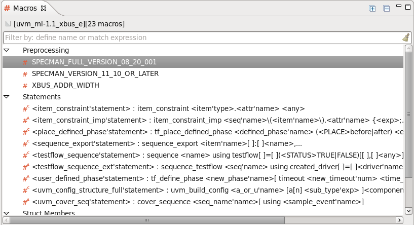Click the horizontal scrollbar thumb
Screen dimensions: 414x225
(x=145, y=220)
